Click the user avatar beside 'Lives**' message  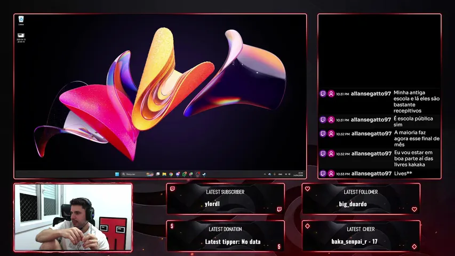(x=331, y=173)
